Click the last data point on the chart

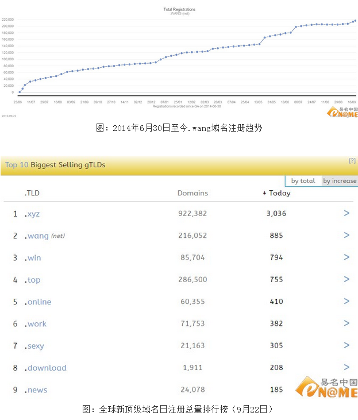pos(355,21)
